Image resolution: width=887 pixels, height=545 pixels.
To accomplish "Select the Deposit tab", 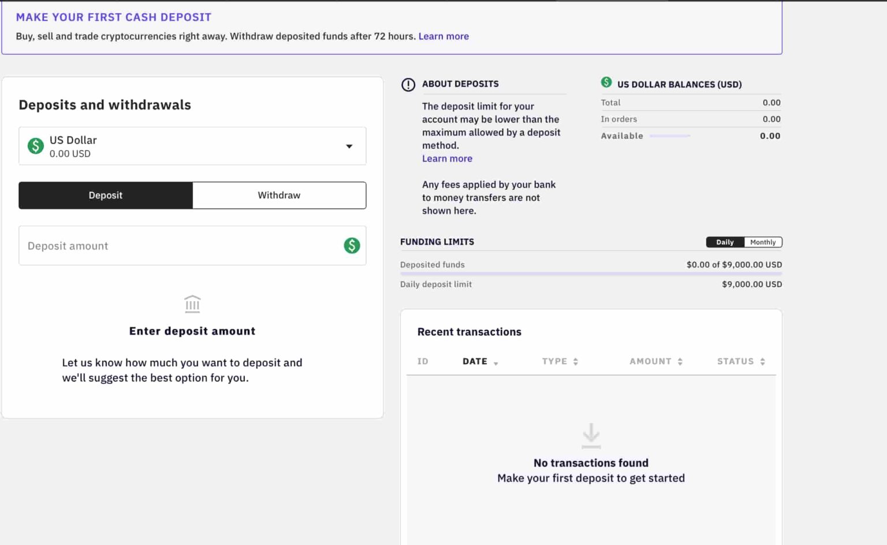I will point(106,196).
